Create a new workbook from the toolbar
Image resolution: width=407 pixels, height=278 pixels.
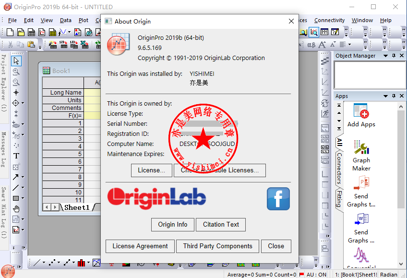pyautogui.click(x=31, y=32)
